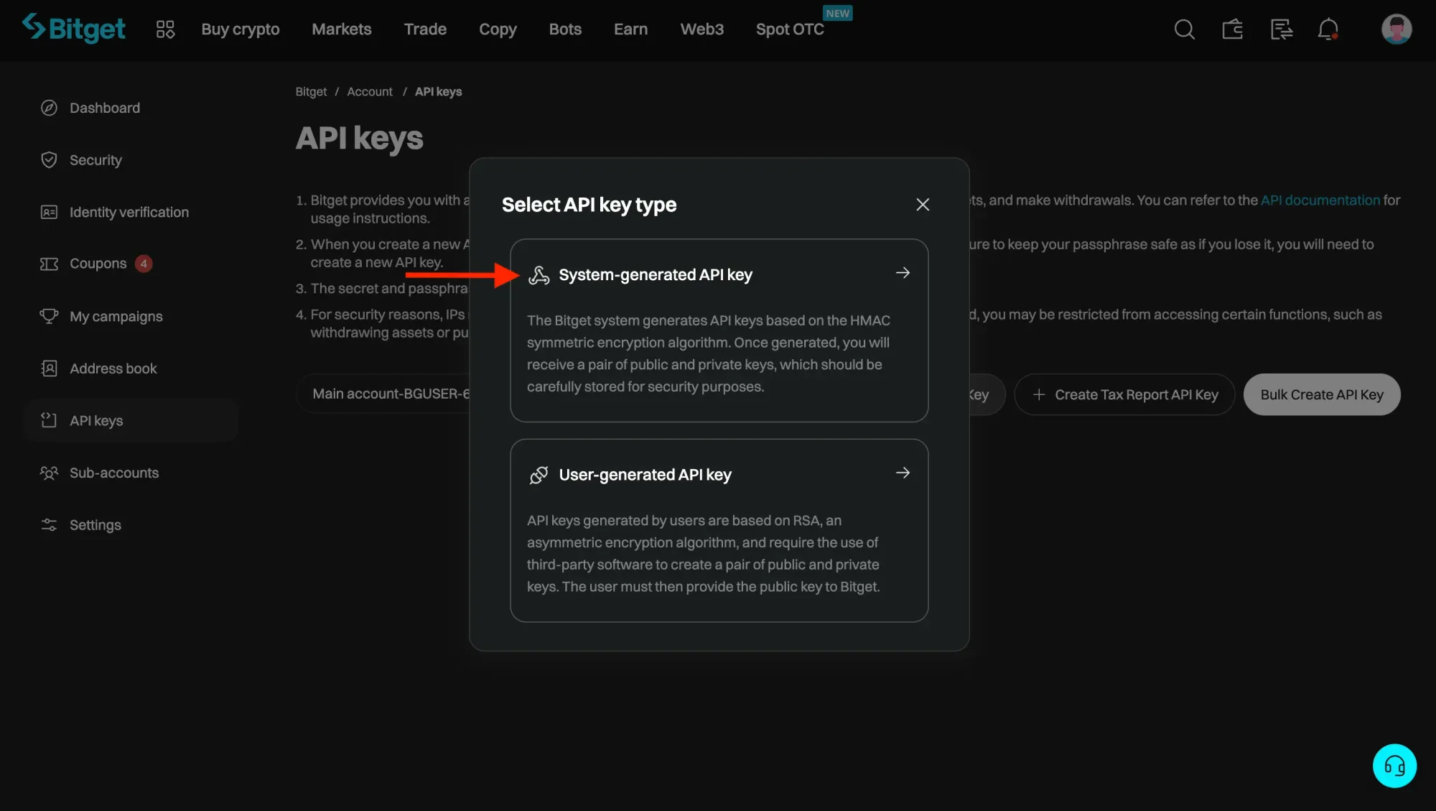Click the User-generated API key plug icon
This screenshot has width=1436, height=811.
(538, 475)
